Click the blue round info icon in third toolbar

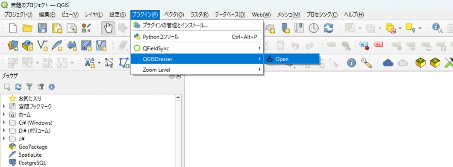tap(351, 63)
